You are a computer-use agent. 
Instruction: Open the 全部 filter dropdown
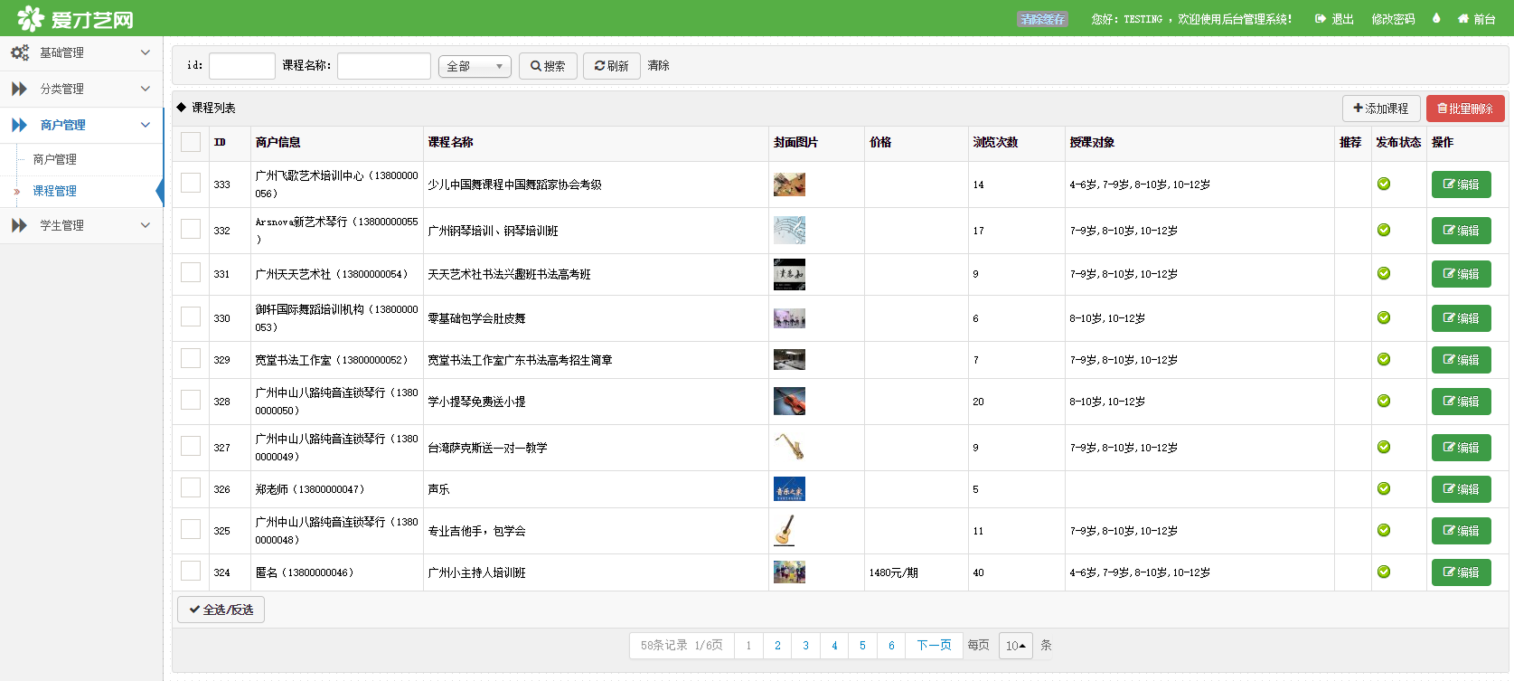click(475, 66)
